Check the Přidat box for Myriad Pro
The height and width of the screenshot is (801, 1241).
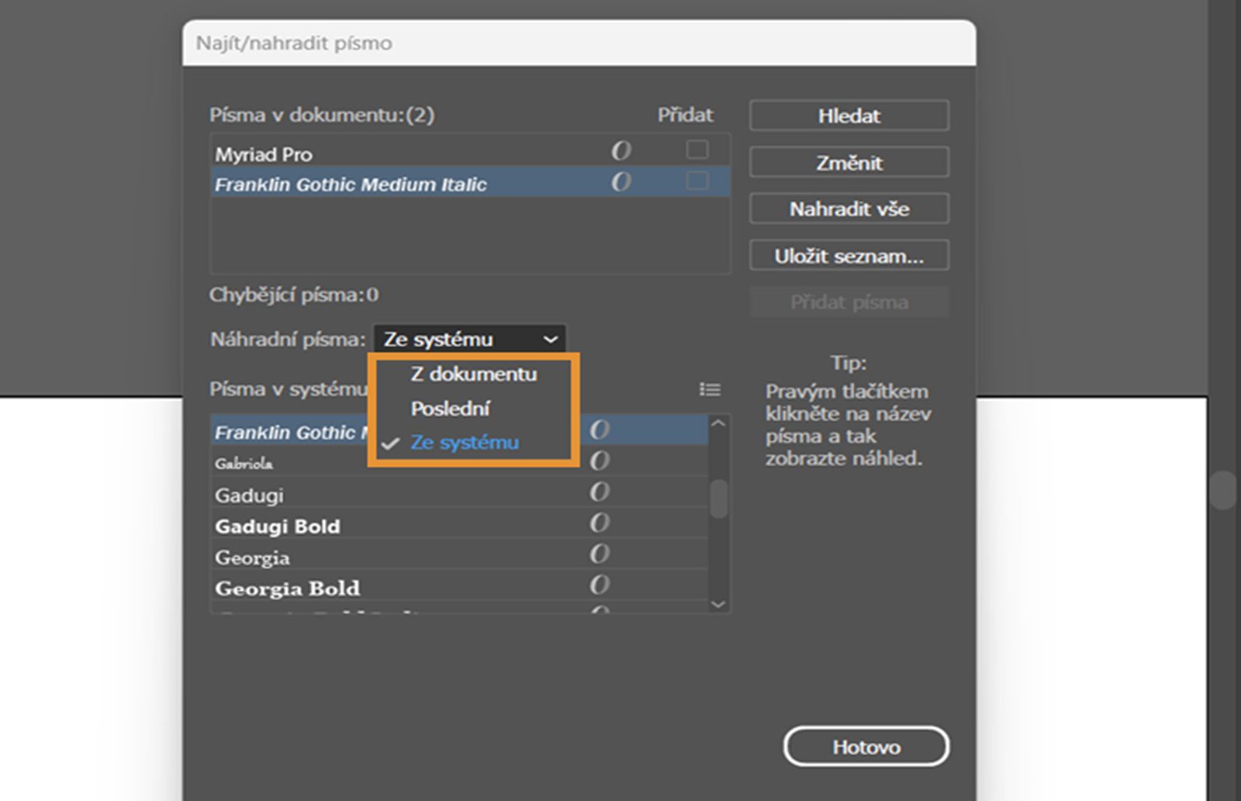click(x=697, y=149)
